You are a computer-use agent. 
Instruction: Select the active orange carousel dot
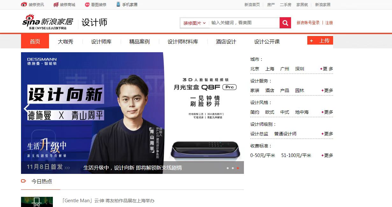(x=238, y=168)
